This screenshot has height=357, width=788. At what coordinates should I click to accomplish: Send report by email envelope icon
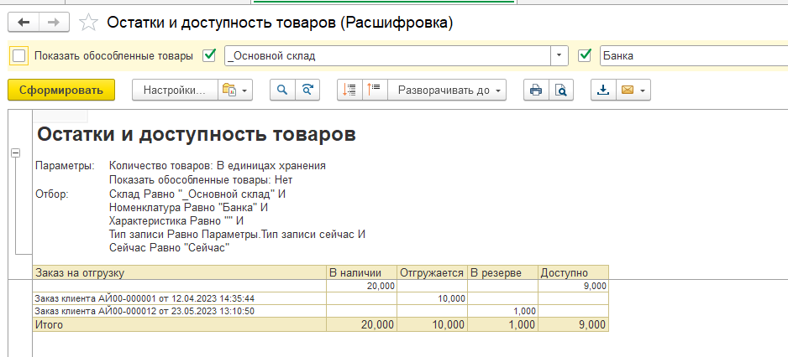(633, 91)
